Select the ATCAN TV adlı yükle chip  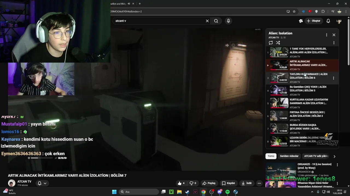click(x=316, y=156)
